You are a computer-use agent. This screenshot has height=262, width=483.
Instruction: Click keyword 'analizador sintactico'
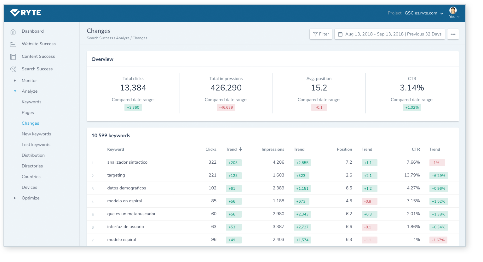coord(127,162)
